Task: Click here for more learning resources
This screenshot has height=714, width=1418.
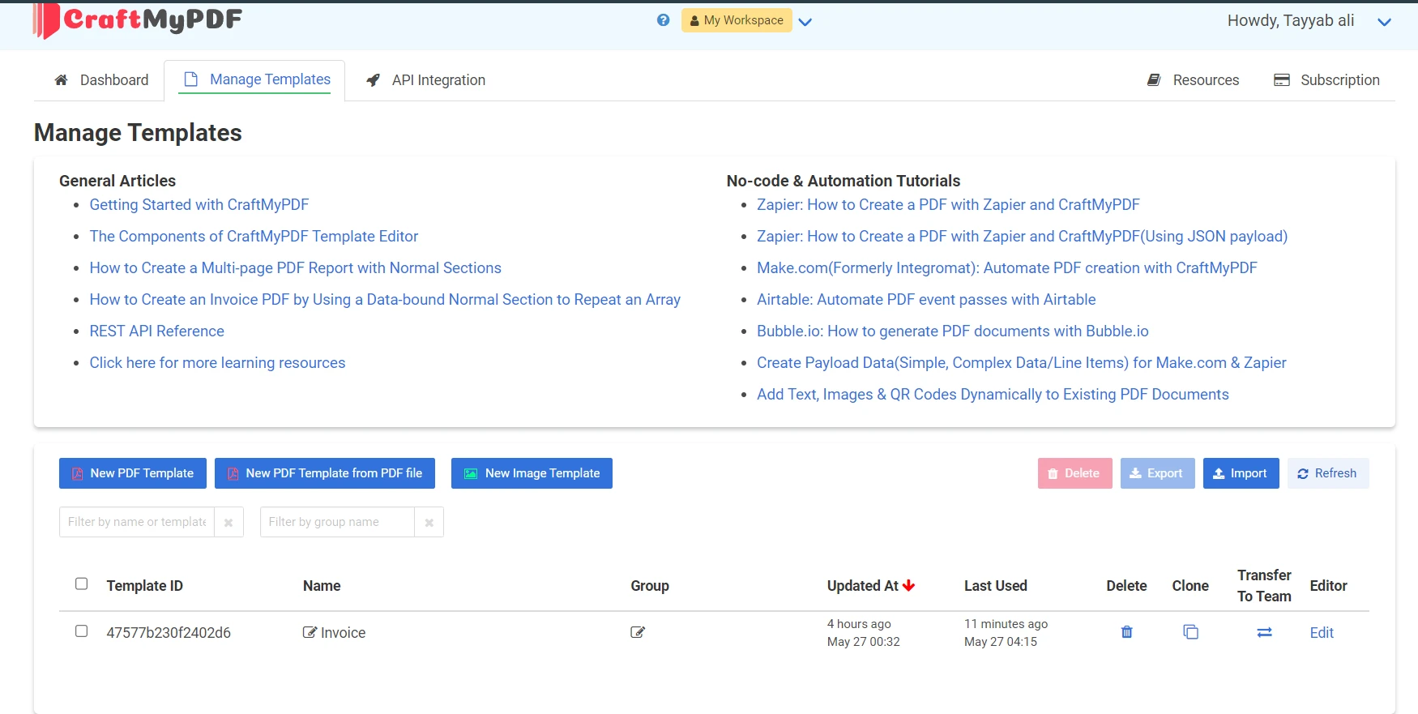Action: click(217, 363)
